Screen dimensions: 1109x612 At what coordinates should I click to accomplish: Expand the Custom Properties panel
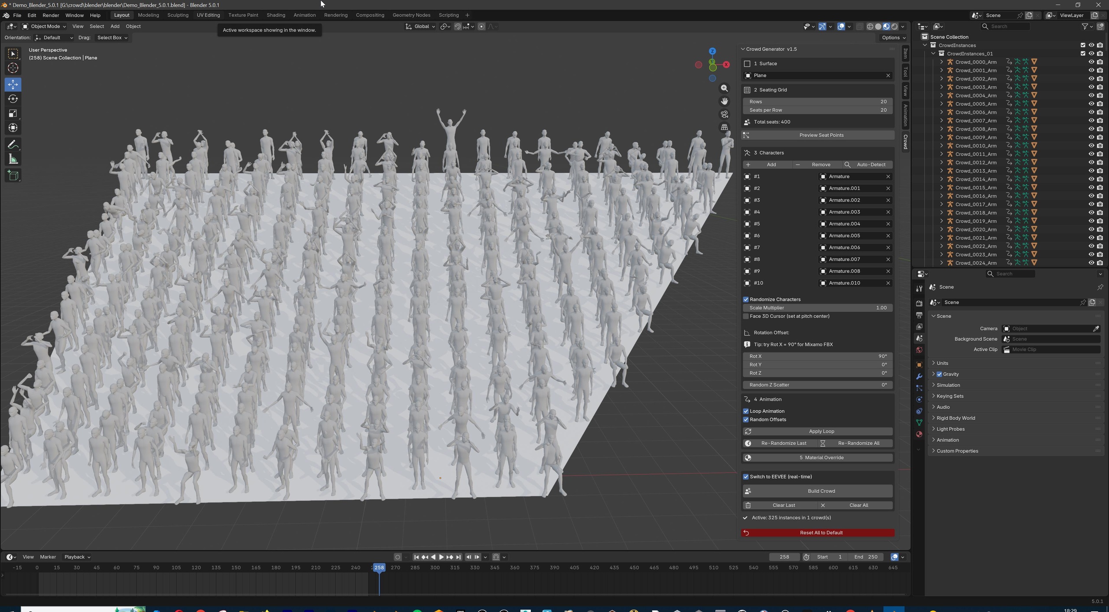957,451
